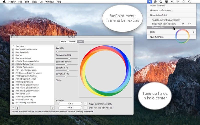Select #37: Coffee spark row
The width and height of the screenshot is (200, 125).
coord(33,94)
